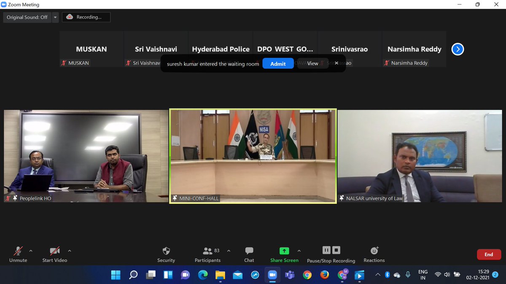The height and width of the screenshot is (284, 506).
Task: Click the OneDrive cloud tray icon
Action: 397,275
